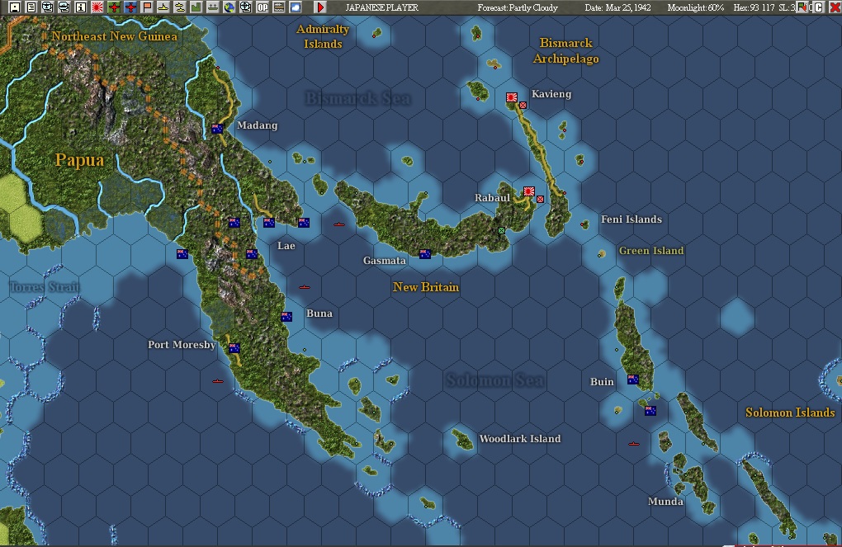The width and height of the screenshot is (842, 547).
Task: Open the report document icon
Action: click(x=31, y=7)
